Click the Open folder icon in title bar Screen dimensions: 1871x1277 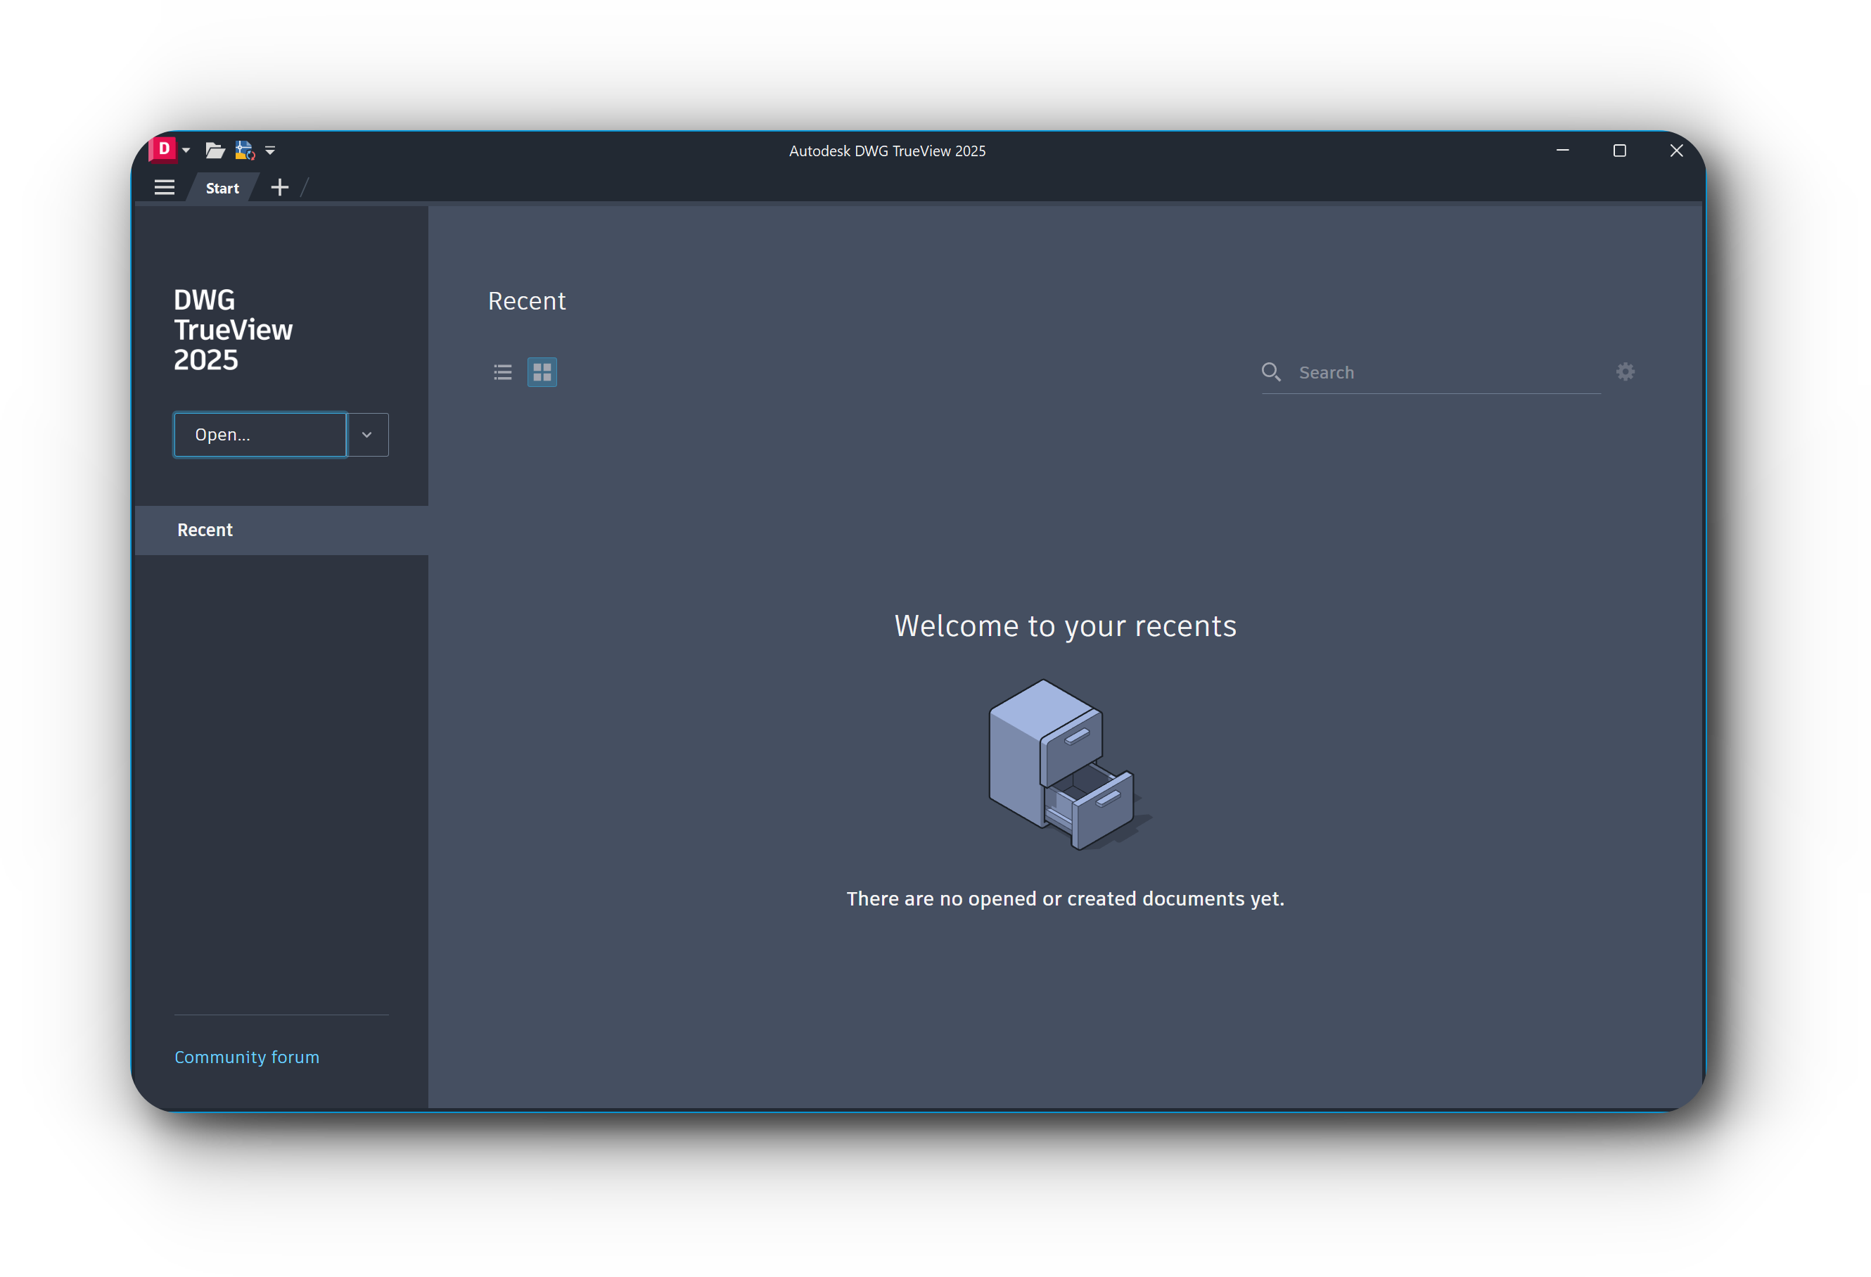(214, 151)
